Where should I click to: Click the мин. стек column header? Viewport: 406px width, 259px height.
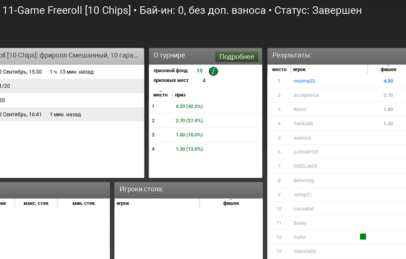84,203
